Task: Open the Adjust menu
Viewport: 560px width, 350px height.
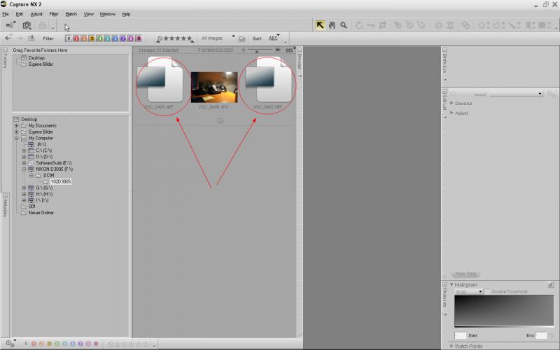Action: pyautogui.click(x=36, y=14)
